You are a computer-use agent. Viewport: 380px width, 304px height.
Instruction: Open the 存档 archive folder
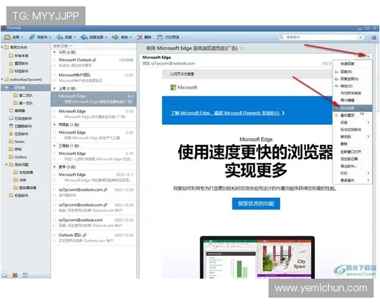click(x=15, y=149)
